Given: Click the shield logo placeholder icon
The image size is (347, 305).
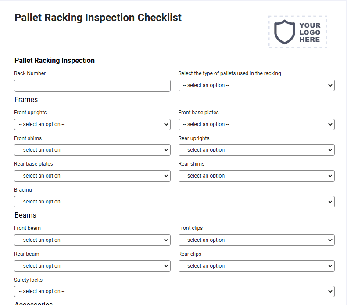Looking at the screenshot, I should (285, 32).
